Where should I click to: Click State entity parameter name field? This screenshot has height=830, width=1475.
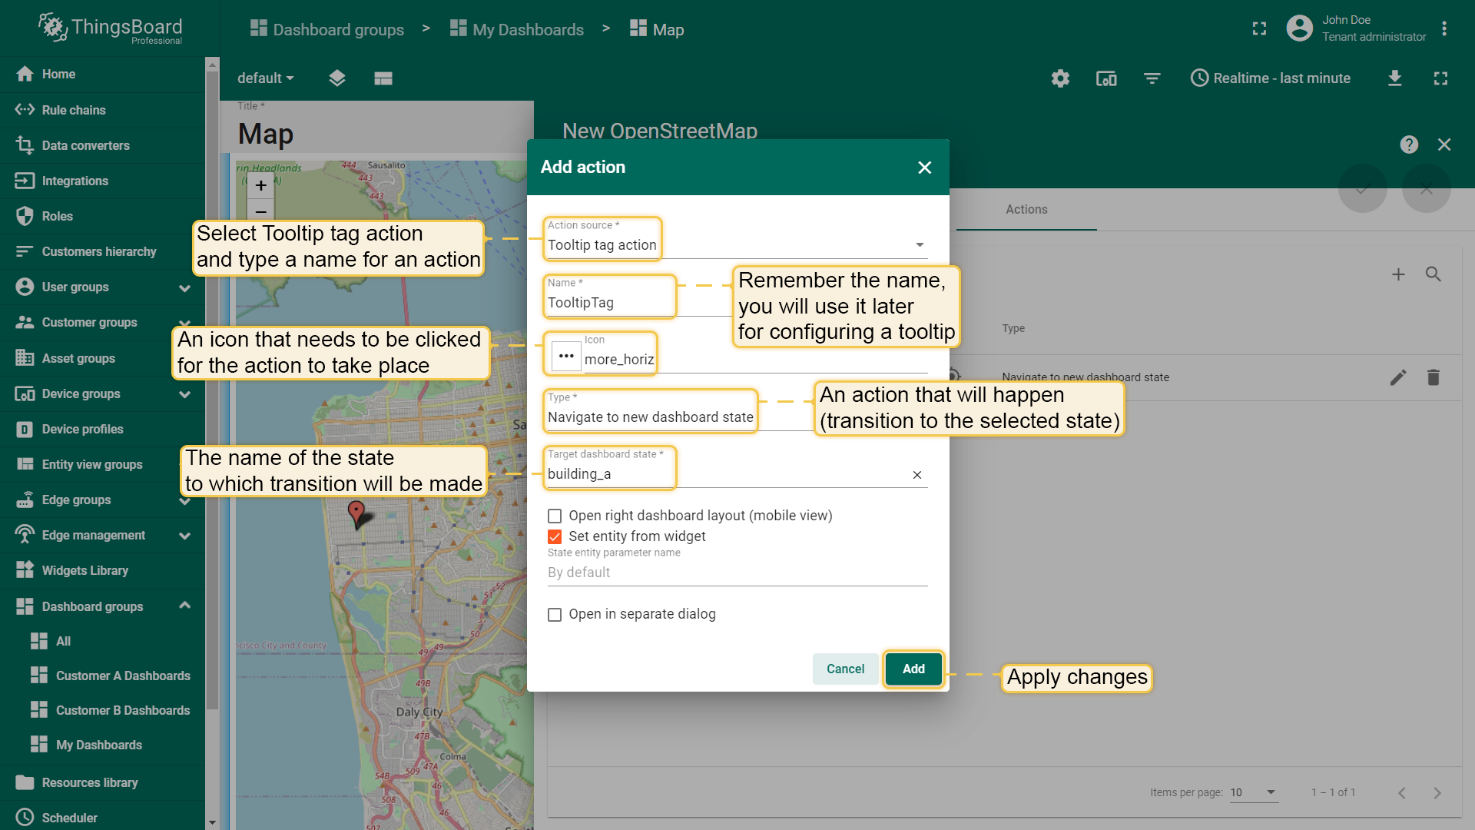pos(737,573)
